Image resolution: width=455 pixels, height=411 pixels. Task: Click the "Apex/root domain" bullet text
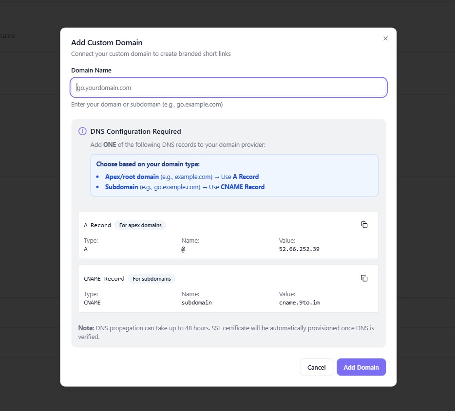132,177
